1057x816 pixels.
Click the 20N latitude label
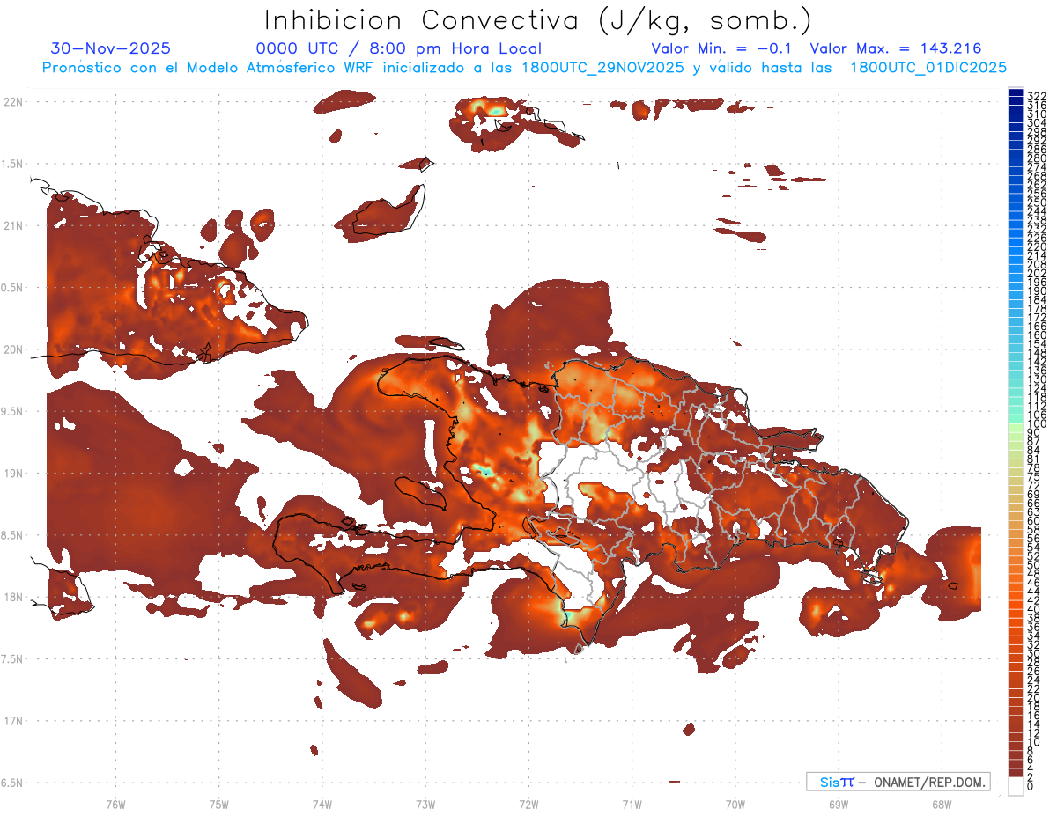pyautogui.click(x=13, y=349)
